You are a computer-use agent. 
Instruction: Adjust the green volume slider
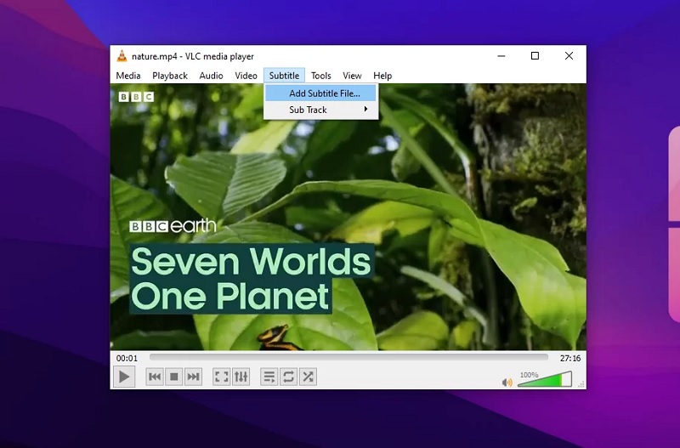click(x=542, y=380)
